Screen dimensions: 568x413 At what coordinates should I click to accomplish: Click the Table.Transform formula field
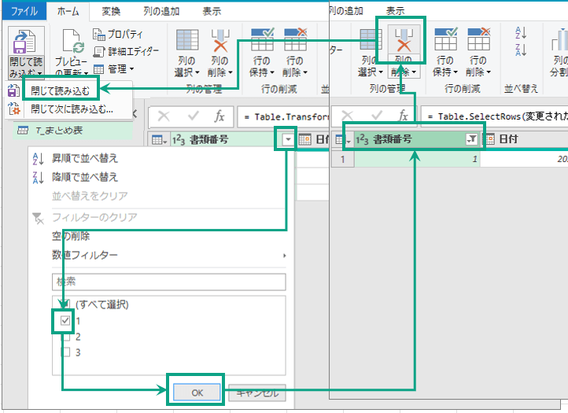[283, 116]
